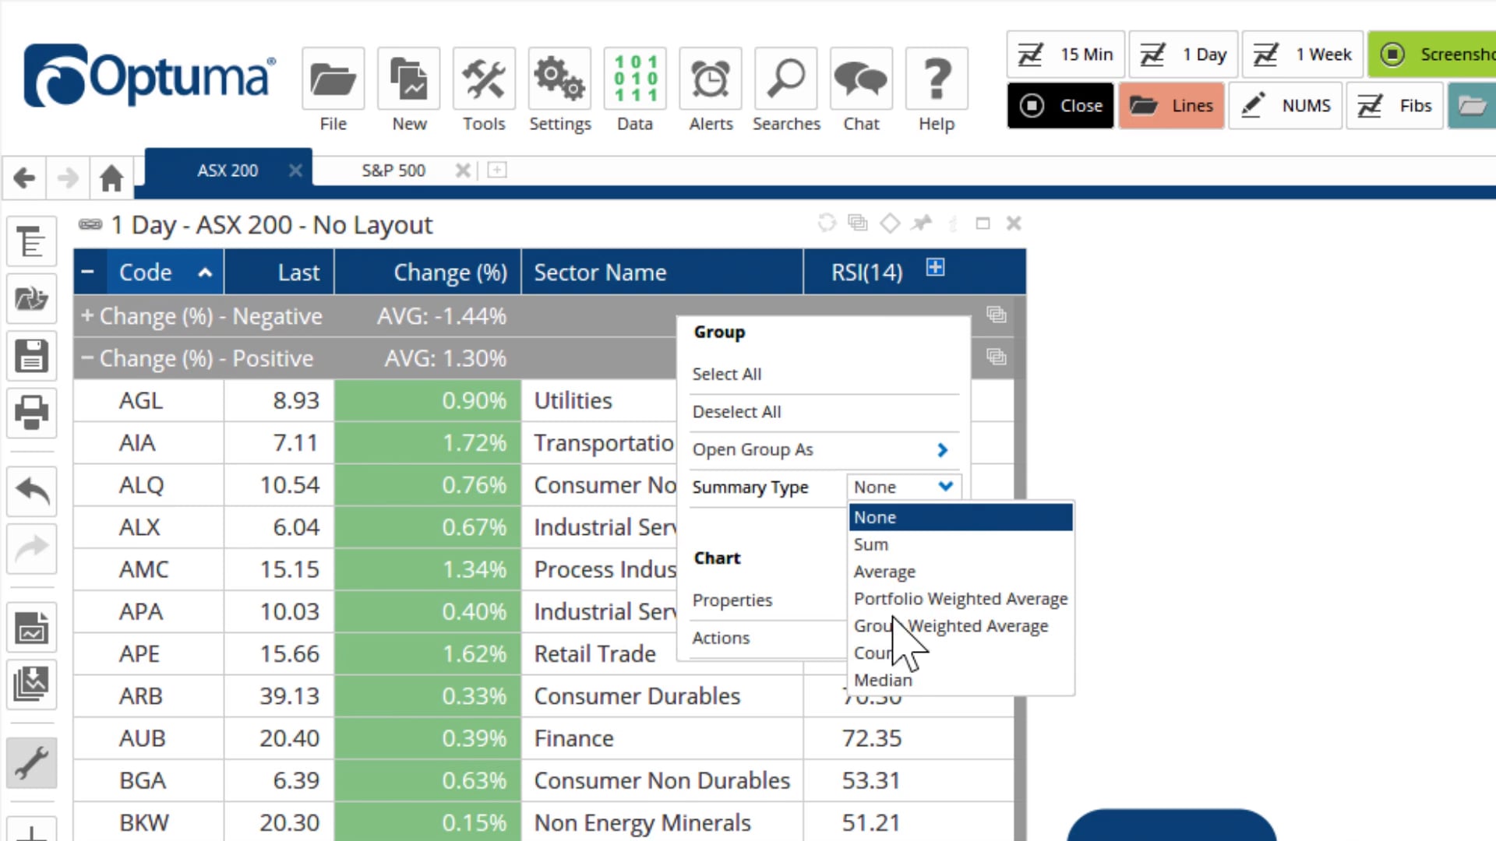Viewport: 1496px width, 841px height.
Task: Close the S&P 500 tab
Action: [x=463, y=170]
